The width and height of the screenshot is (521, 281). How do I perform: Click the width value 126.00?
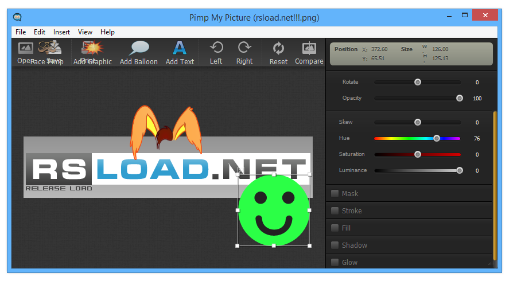[x=440, y=49]
